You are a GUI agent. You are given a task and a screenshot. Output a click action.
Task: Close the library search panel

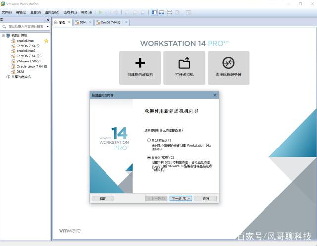48,20
